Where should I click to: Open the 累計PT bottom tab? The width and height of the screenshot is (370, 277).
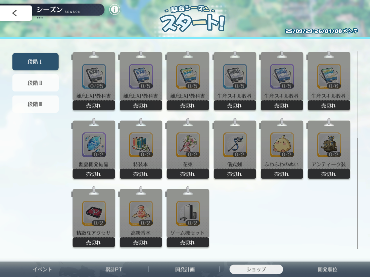tap(114, 269)
